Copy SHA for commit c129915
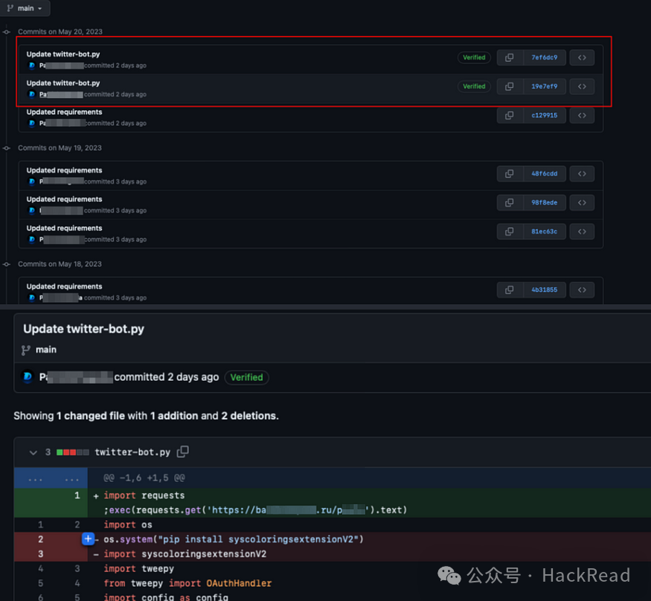Image resolution: width=651 pixels, height=601 pixels. click(x=510, y=115)
